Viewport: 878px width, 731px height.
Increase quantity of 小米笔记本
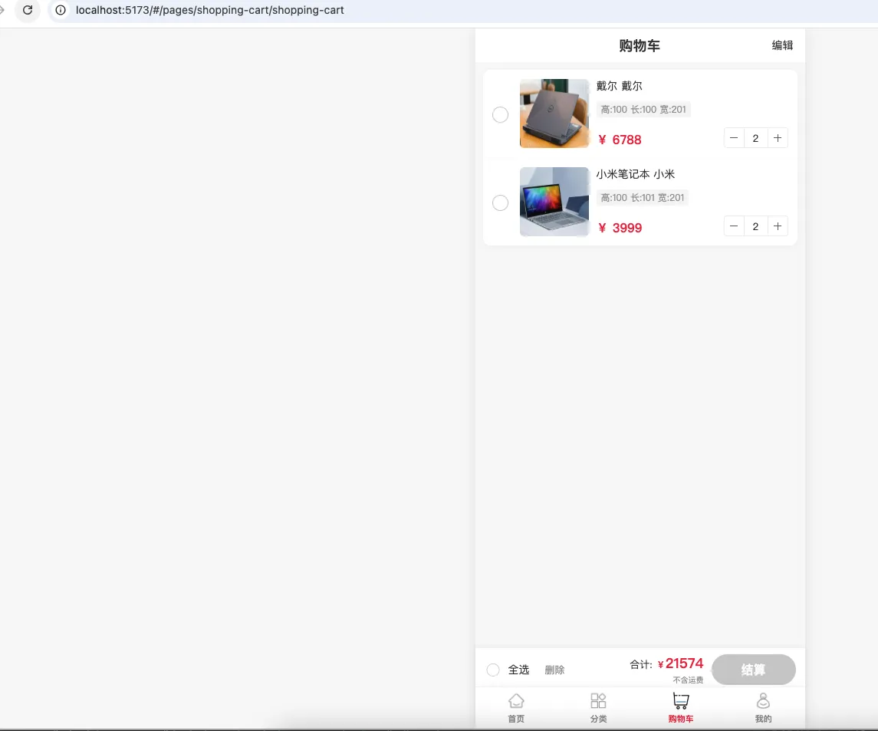[778, 226]
